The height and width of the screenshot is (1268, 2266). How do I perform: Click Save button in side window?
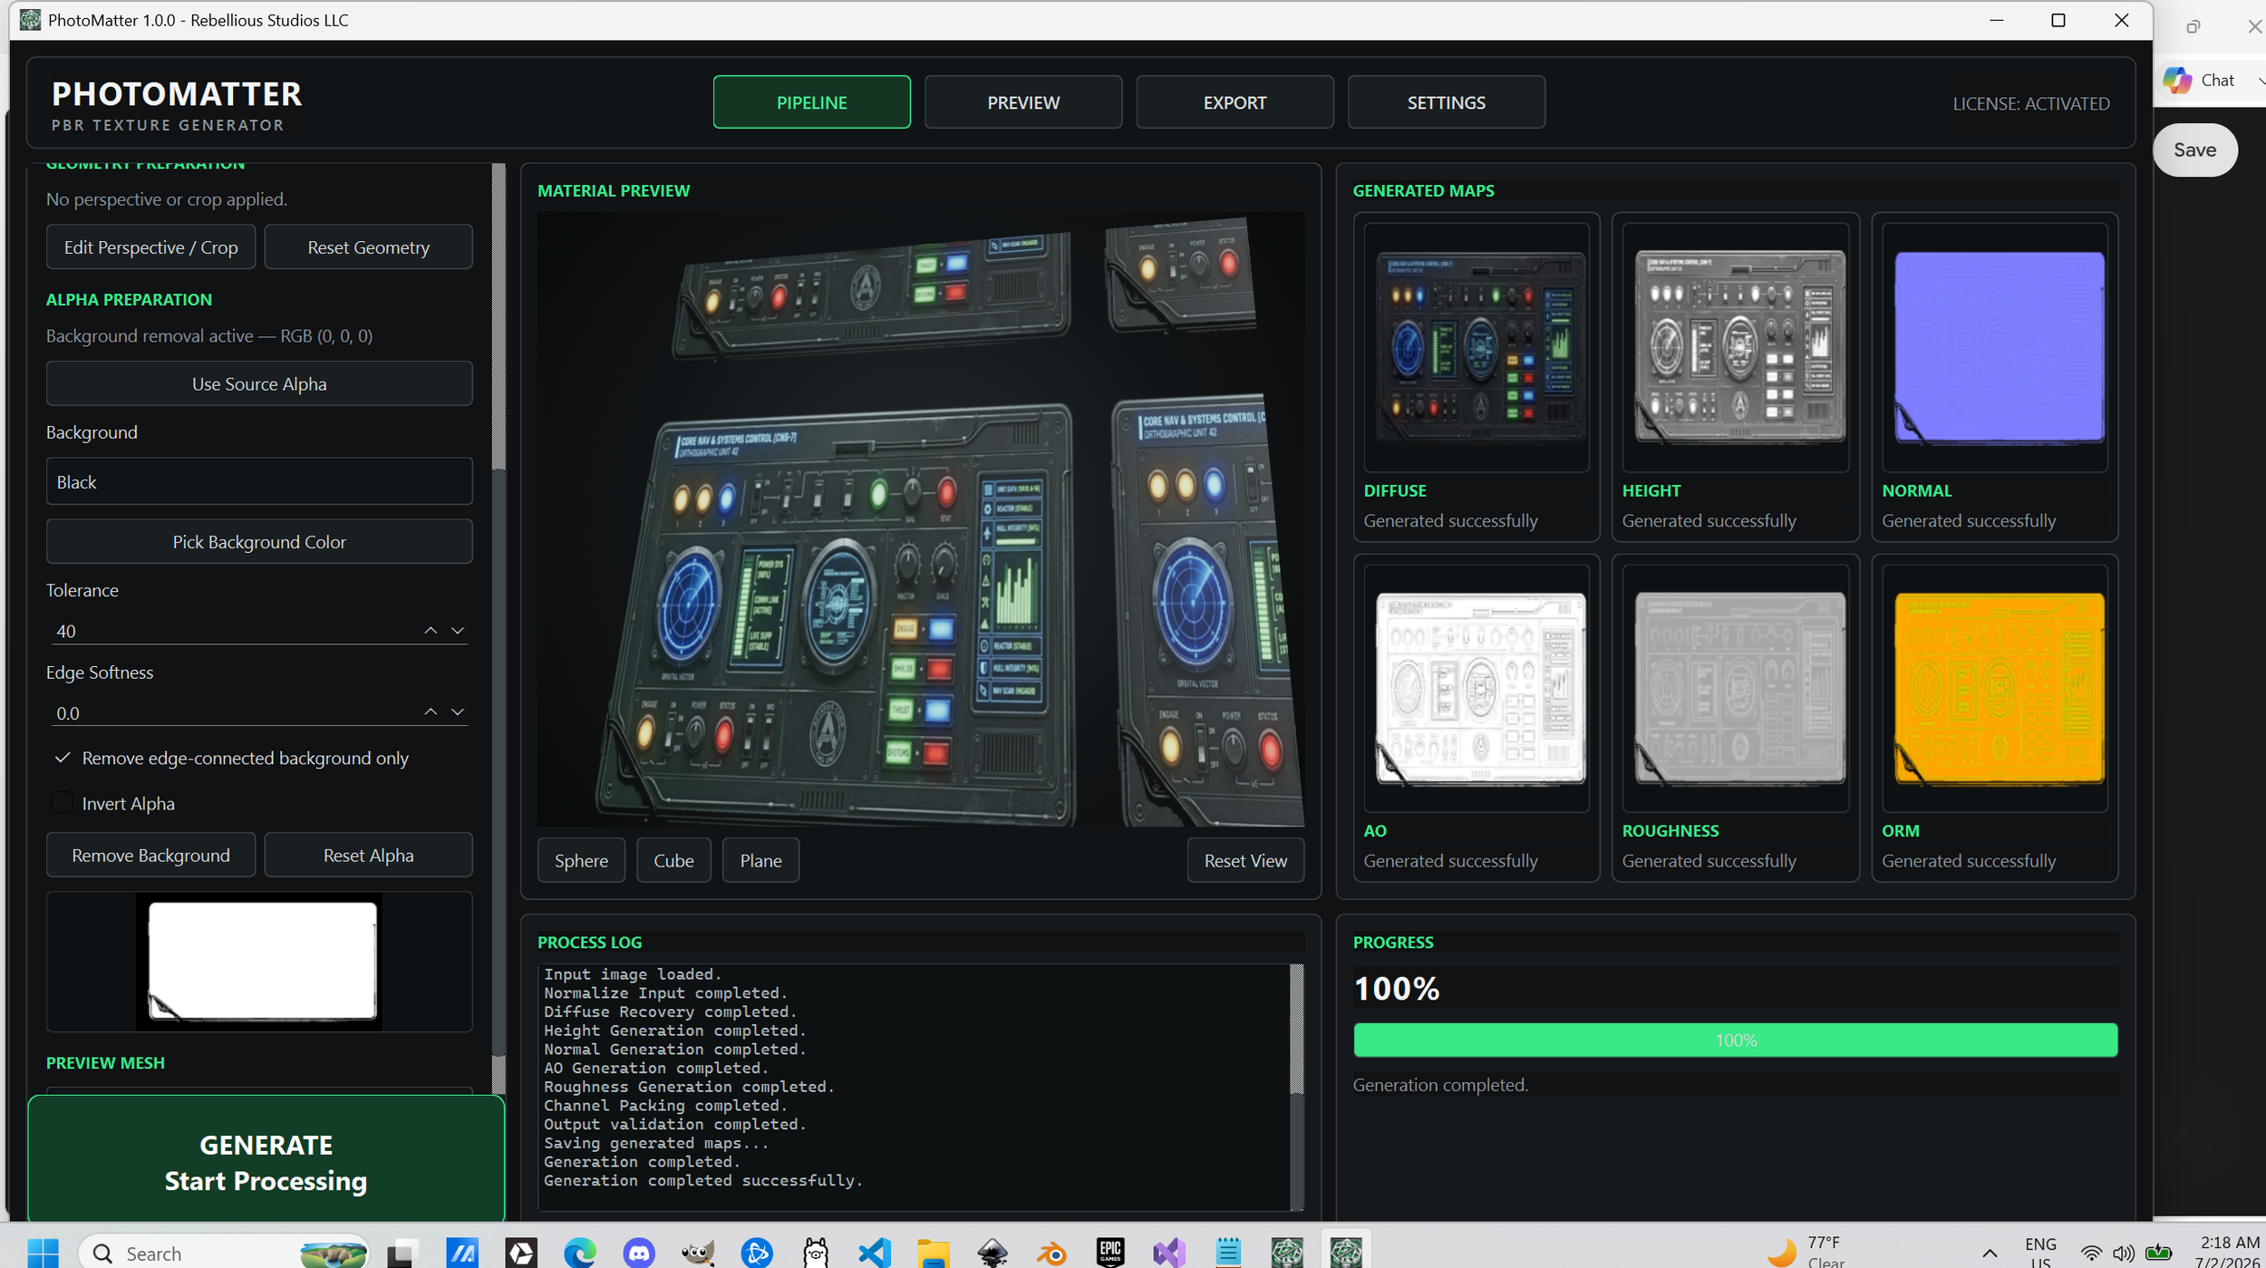pyautogui.click(x=2194, y=150)
